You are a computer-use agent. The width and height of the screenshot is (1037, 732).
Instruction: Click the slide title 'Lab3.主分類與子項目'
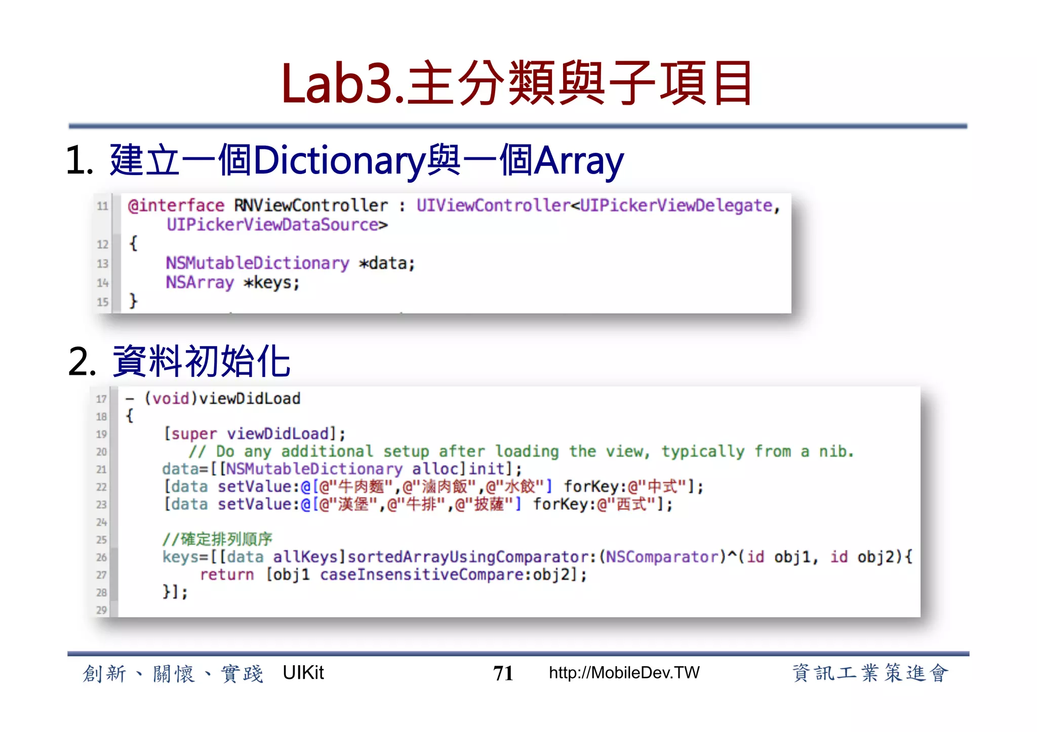point(517,82)
